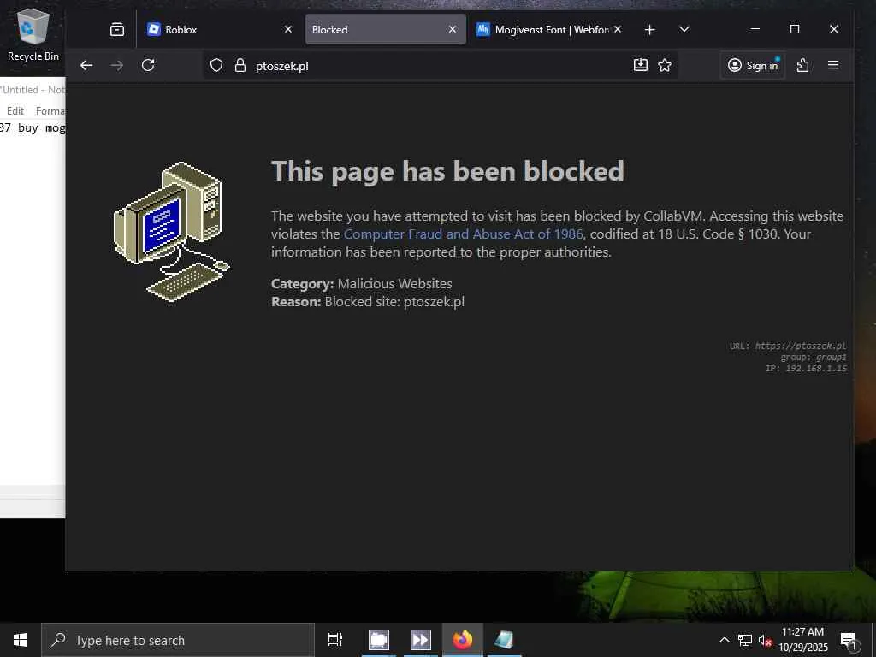The width and height of the screenshot is (876, 657).
Task: Click the IP address debug line
Action: pyautogui.click(x=806, y=368)
